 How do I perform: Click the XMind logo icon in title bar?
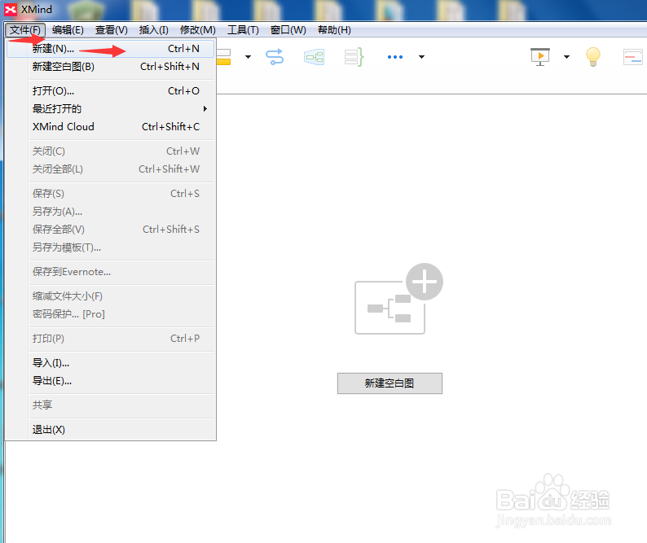(11, 10)
